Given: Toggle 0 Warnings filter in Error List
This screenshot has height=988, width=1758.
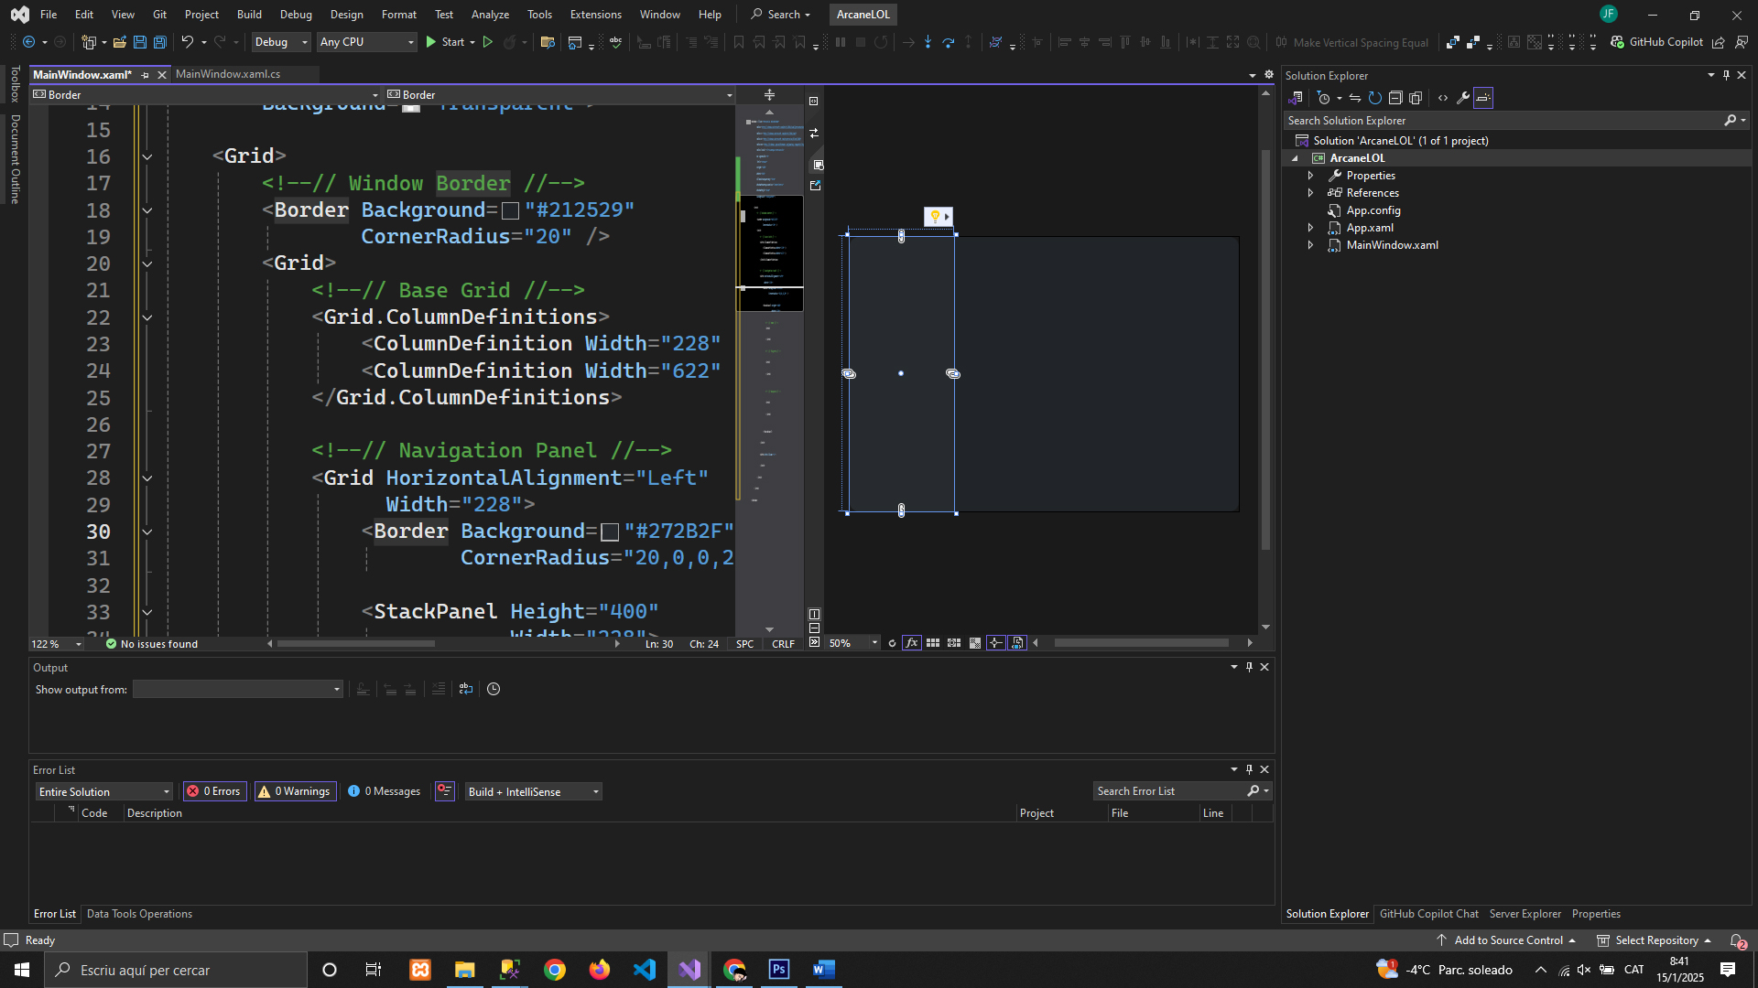Looking at the screenshot, I should [x=296, y=792].
